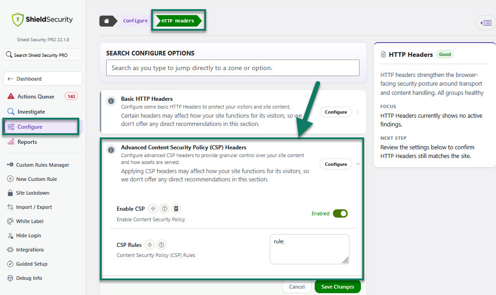496x295 pixels.
Task: Click info icon beside Basic HTTP Headers
Action: coord(111,101)
